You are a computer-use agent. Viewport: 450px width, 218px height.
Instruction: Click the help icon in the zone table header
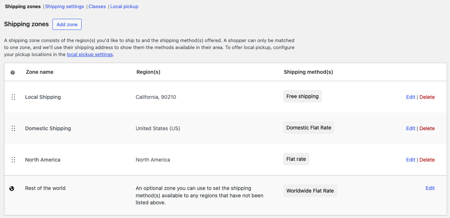13,72
